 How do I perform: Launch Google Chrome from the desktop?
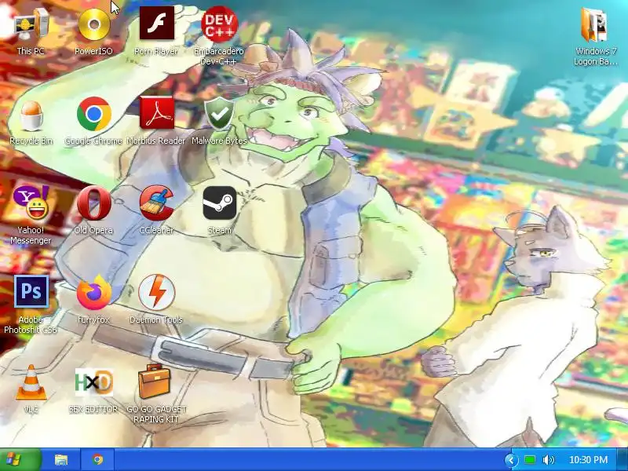[x=94, y=114]
